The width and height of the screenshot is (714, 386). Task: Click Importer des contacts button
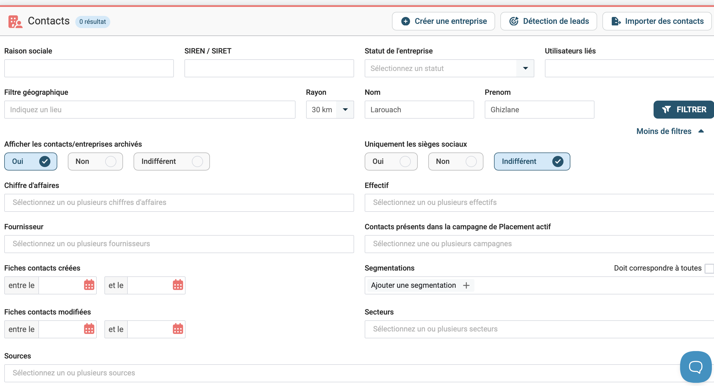pyautogui.click(x=657, y=21)
